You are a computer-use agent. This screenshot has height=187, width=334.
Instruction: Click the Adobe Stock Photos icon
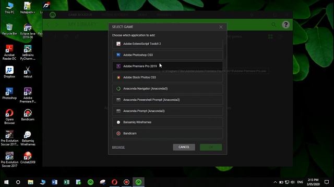coord(118,77)
